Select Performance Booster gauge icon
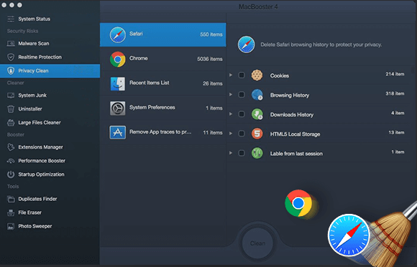417x267 pixels. pyautogui.click(x=11, y=161)
